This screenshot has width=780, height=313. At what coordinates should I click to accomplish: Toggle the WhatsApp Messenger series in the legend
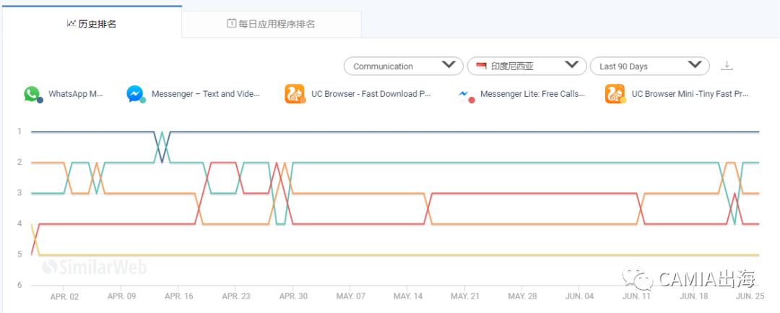[x=76, y=94]
